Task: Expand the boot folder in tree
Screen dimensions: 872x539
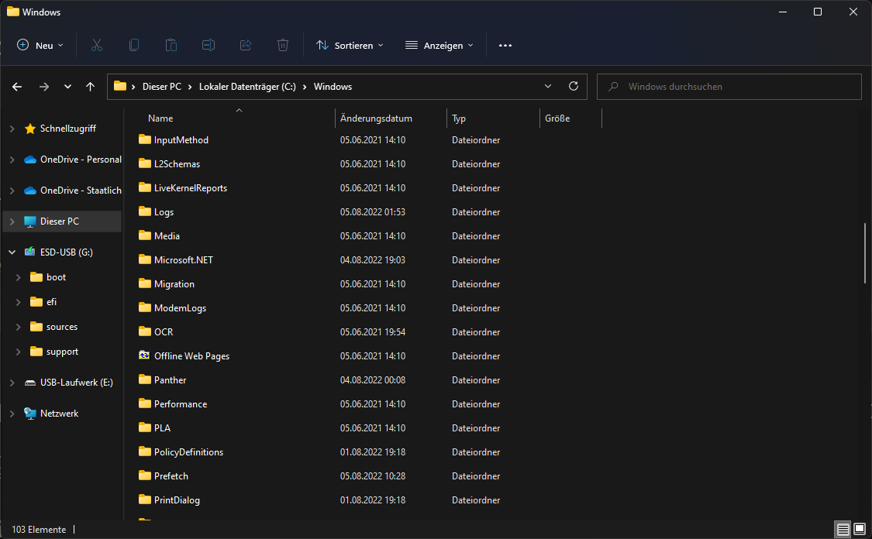Action: 19,276
